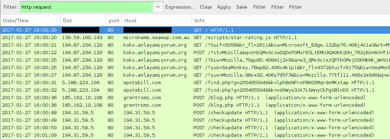The image size is (390, 139).
Task: Click the 2017-01-27 16:00:32 timestamp cell
Action: click(29, 90)
